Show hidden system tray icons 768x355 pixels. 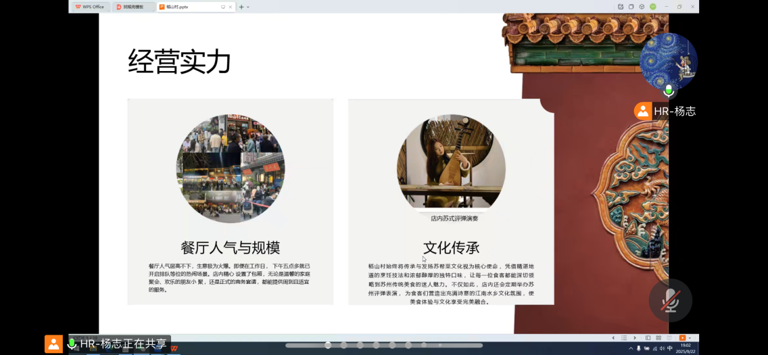(631, 348)
